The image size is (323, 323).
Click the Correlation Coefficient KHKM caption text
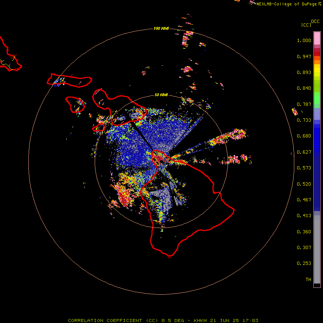pyautogui.click(x=163, y=320)
